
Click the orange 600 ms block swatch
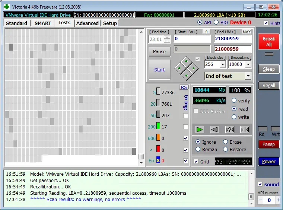point(158,137)
